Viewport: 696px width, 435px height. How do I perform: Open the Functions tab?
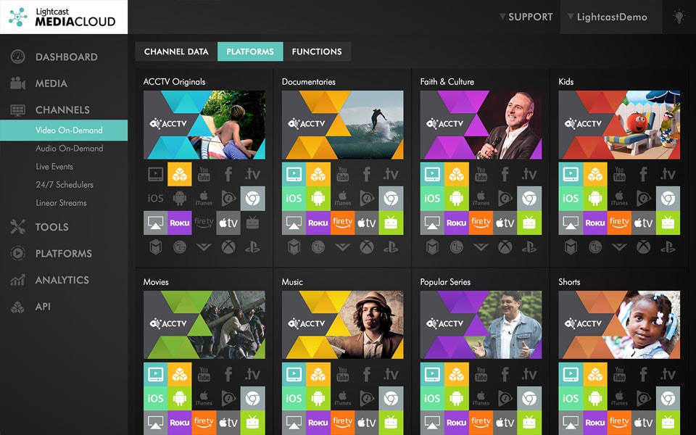click(x=317, y=51)
